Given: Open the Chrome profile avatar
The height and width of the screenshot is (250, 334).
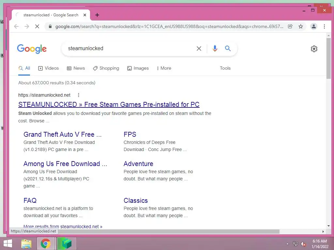Looking at the screenshot, I should (x=313, y=26).
